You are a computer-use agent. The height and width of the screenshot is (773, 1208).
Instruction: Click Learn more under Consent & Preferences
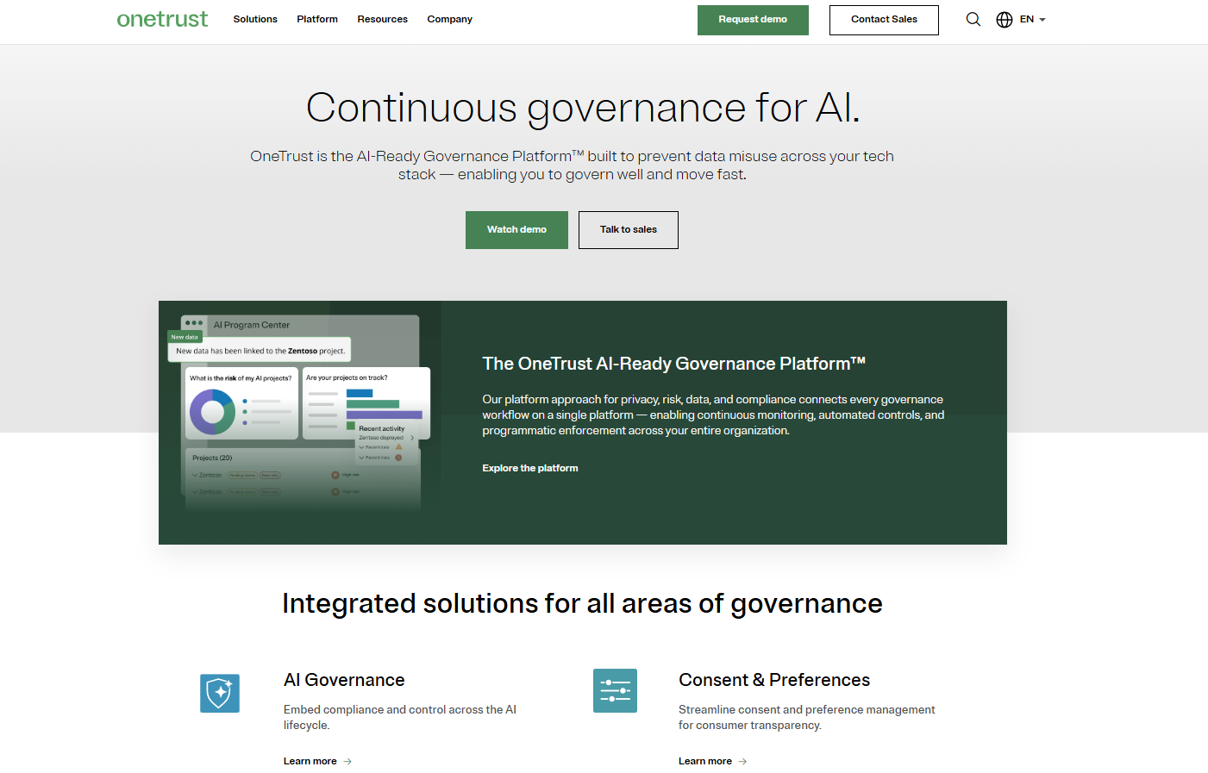(x=705, y=761)
